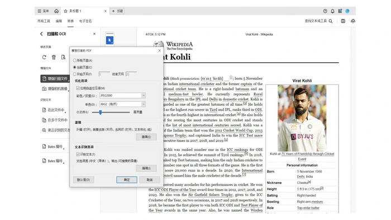
Task: Click the save disk icon
Action: pos(343,21)
